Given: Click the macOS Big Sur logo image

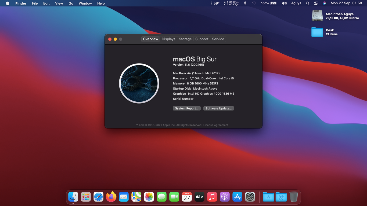Looking at the screenshot, I should (x=139, y=83).
